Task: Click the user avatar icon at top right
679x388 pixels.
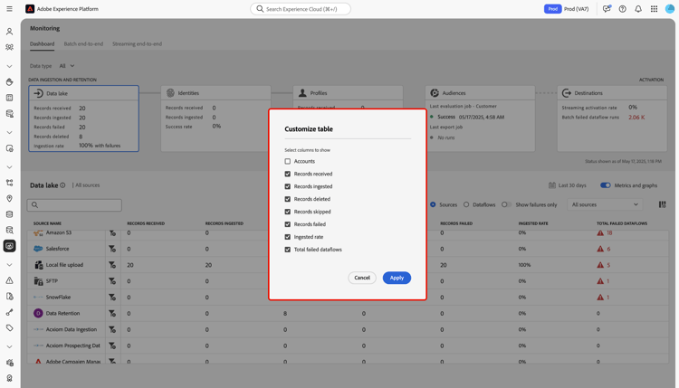Action: coord(670,9)
